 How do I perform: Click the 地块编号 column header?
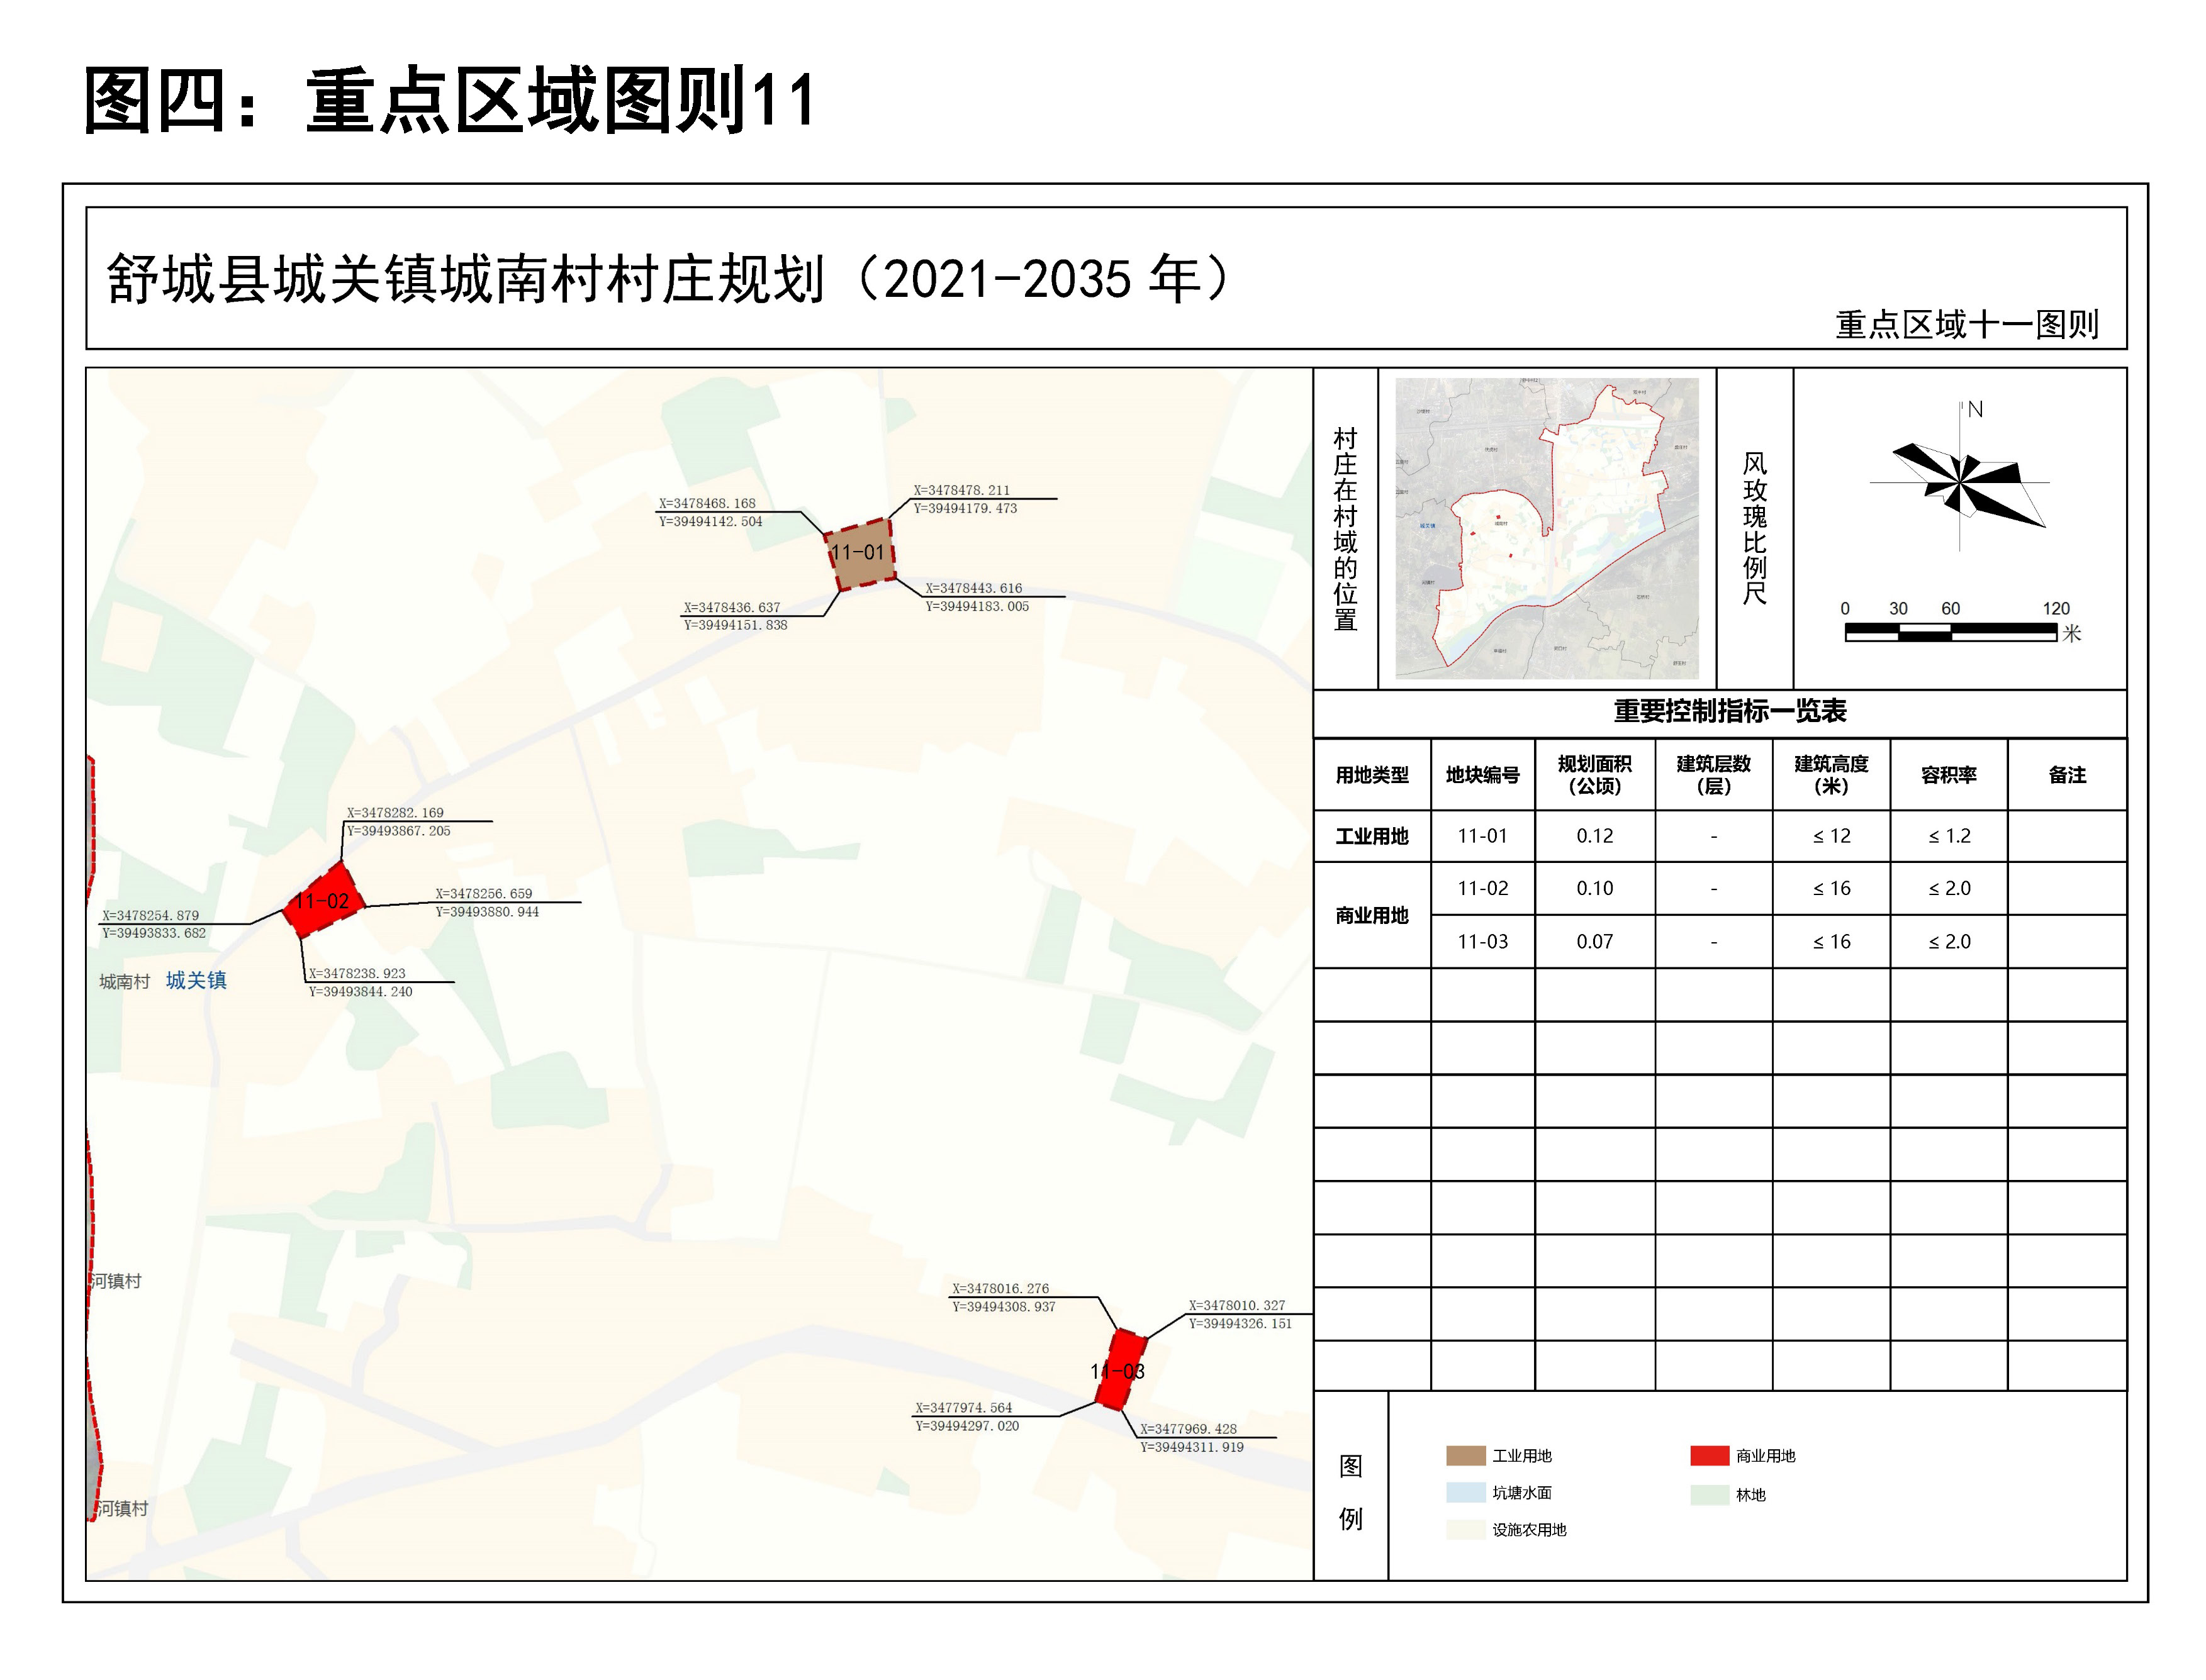1482,775
